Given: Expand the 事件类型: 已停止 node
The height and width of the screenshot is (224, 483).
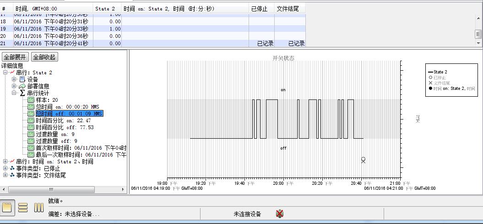Looking at the screenshot, I should point(5,168).
